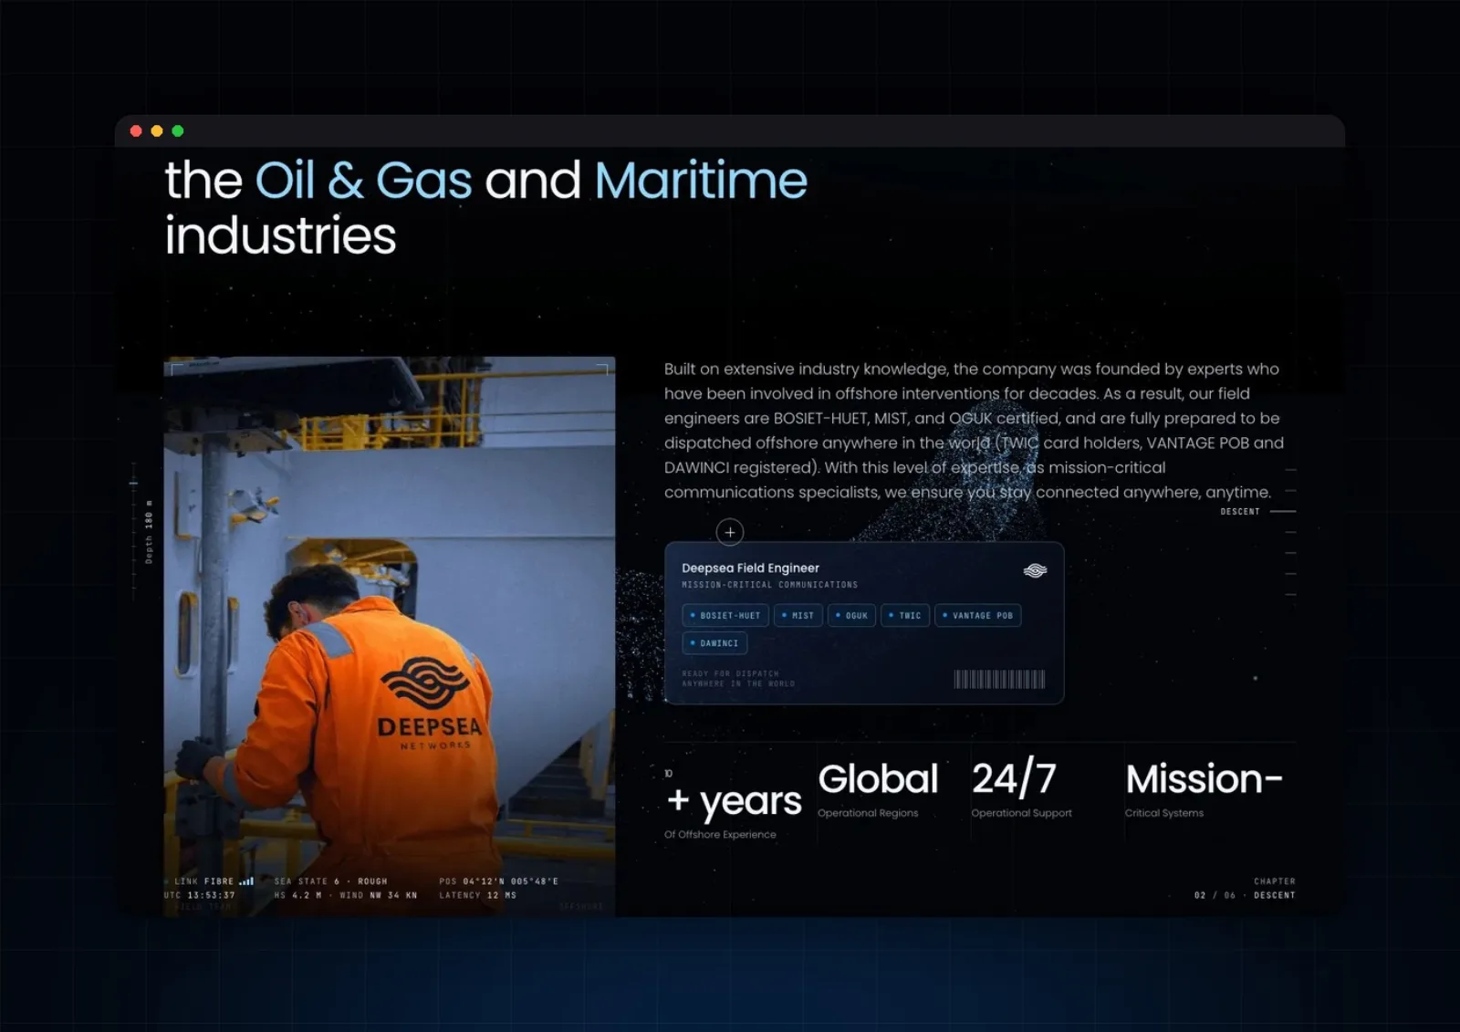
Task: Click the "Deepsea Field Engineer" card title
Action: [750, 568]
